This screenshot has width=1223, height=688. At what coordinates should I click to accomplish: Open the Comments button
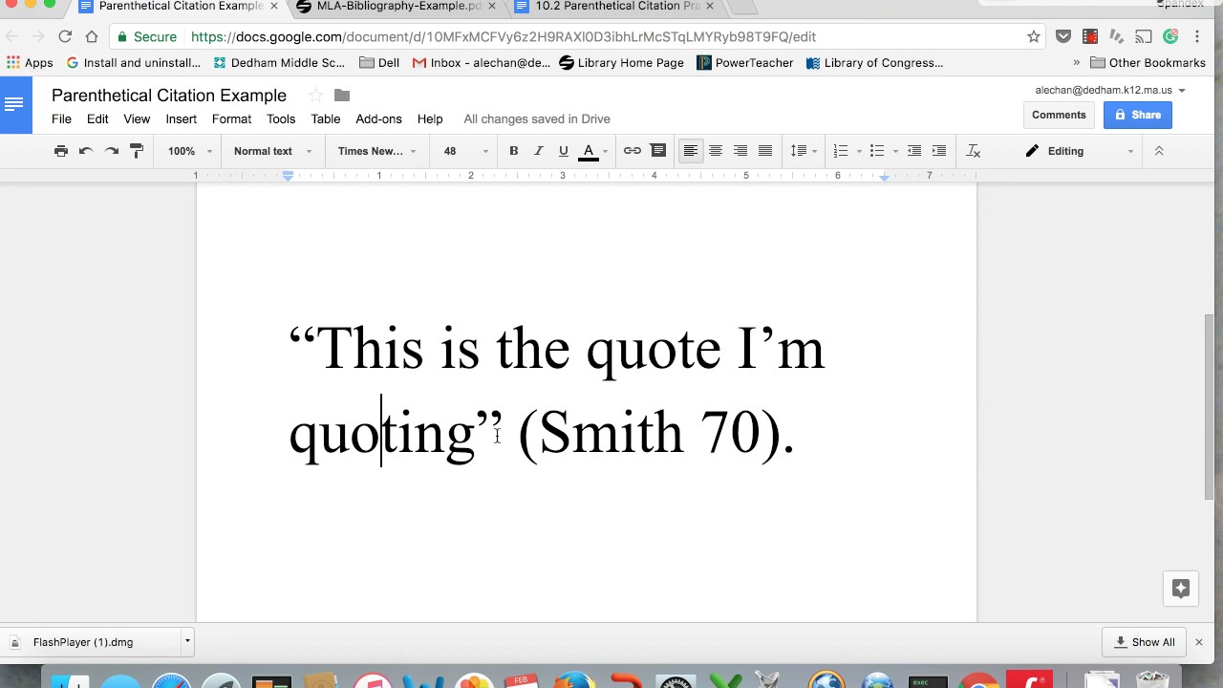[1059, 115]
